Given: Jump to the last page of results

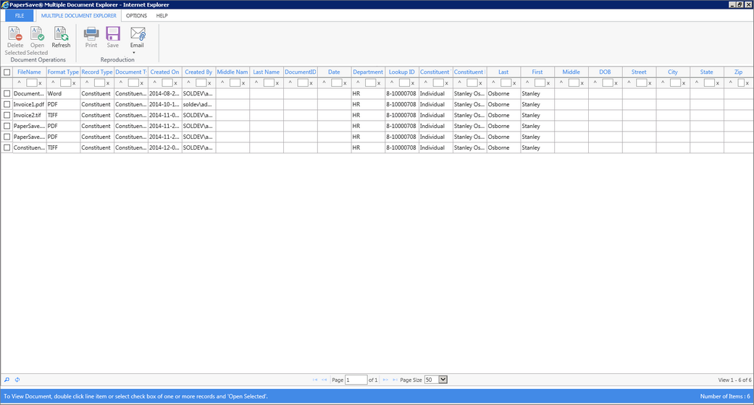Looking at the screenshot, I should (x=395, y=380).
